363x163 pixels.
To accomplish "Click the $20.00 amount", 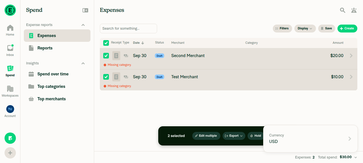I will (x=337, y=56).
